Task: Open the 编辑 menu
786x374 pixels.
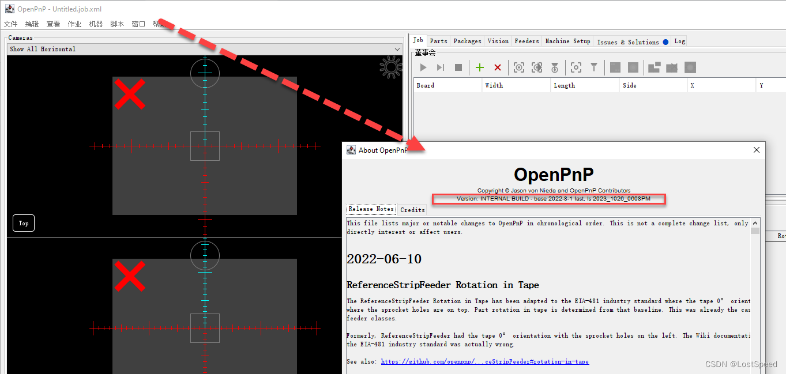Action: tap(32, 24)
